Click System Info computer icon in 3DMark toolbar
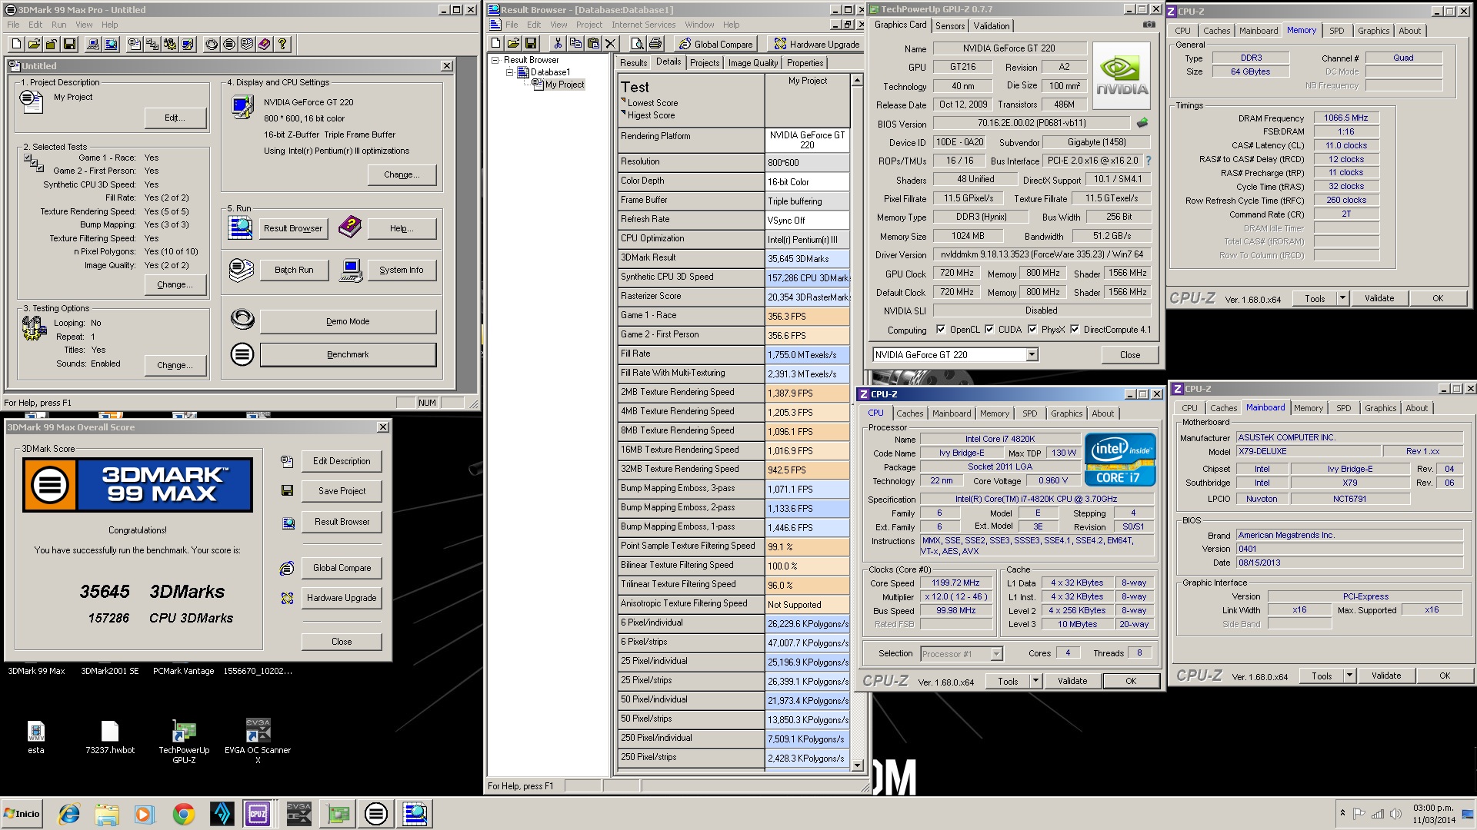The image size is (1477, 830). (93, 44)
